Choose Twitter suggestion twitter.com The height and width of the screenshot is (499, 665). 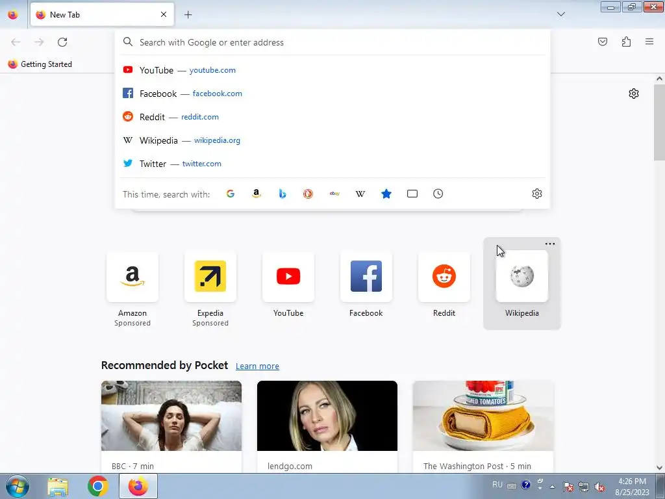(x=332, y=163)
